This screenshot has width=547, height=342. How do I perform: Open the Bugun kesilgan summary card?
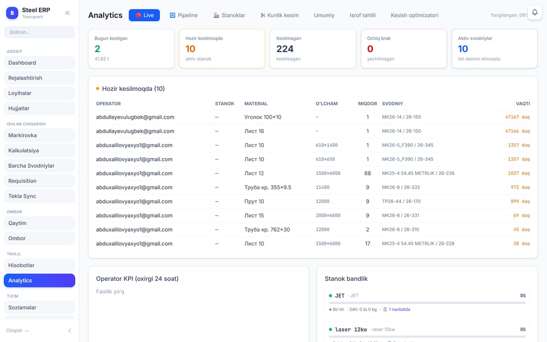[x=131, y=49]
